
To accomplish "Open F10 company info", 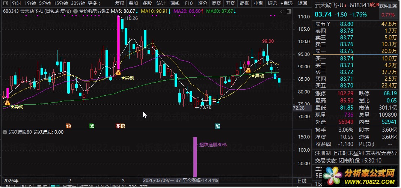I will [189, 3].
